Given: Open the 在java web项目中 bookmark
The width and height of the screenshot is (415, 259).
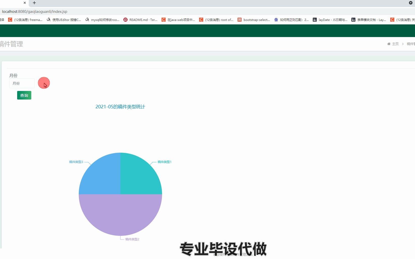Looking at the screenshot, I should [x=178, y=20].
